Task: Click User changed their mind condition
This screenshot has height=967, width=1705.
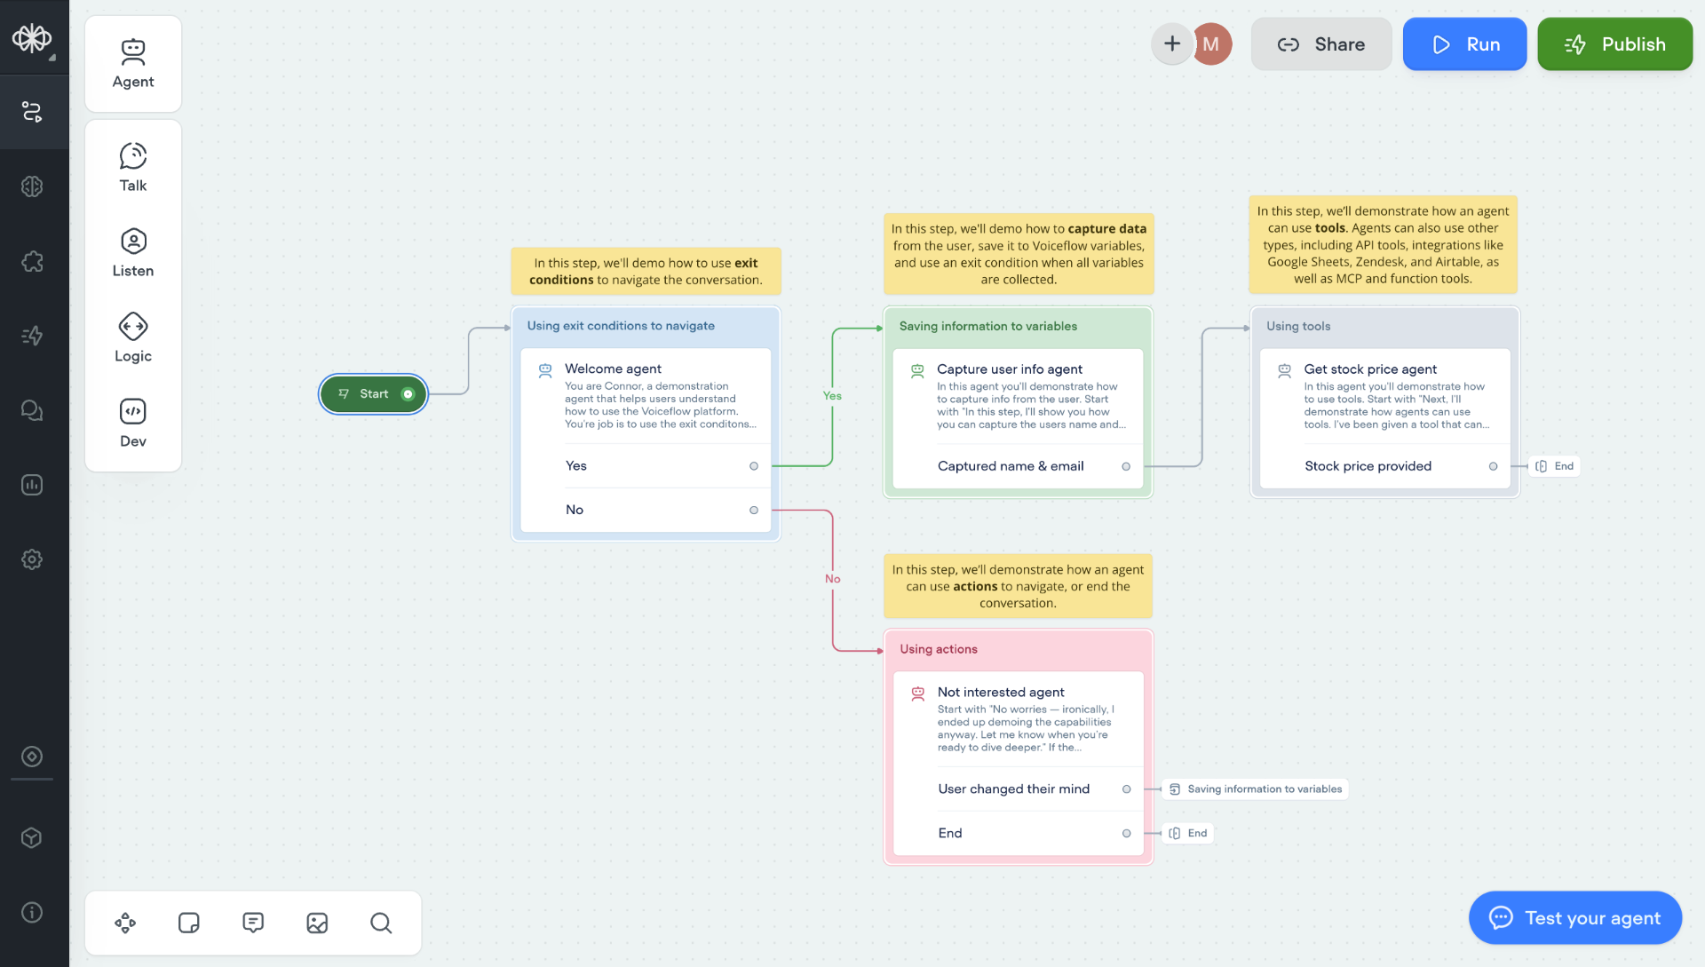Action: pyautogui.click(x=1018, y=789)
